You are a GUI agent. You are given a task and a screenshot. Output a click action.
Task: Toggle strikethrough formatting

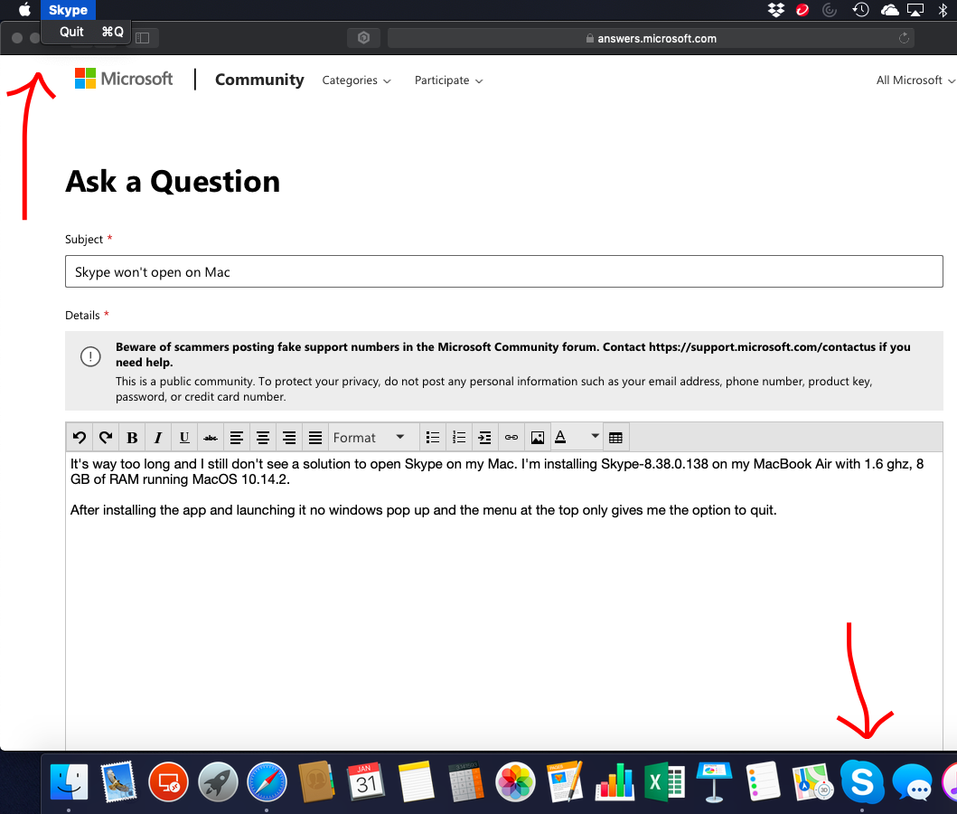211,437
